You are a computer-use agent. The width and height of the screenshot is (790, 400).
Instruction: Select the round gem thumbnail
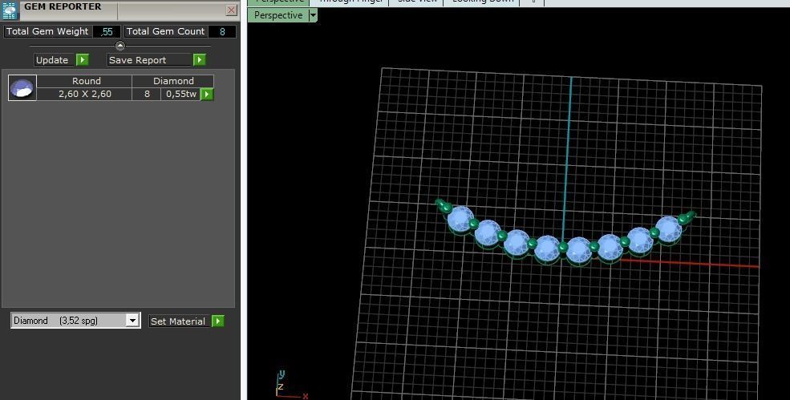22,87
